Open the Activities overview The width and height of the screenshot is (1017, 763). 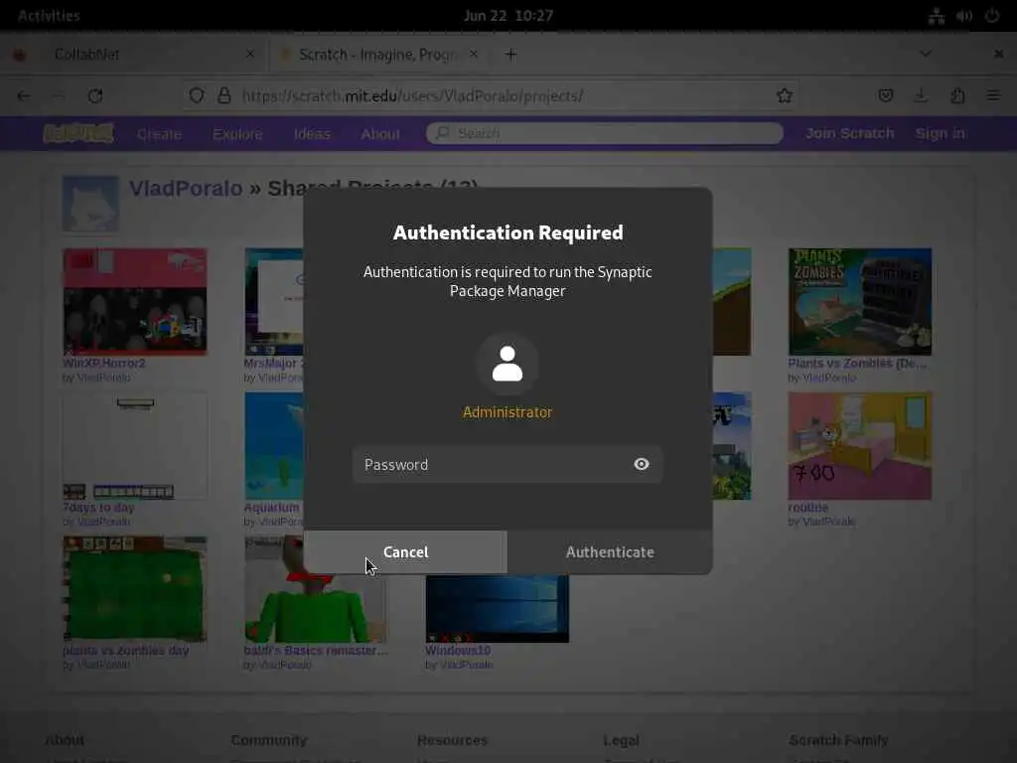coord(49,16)
